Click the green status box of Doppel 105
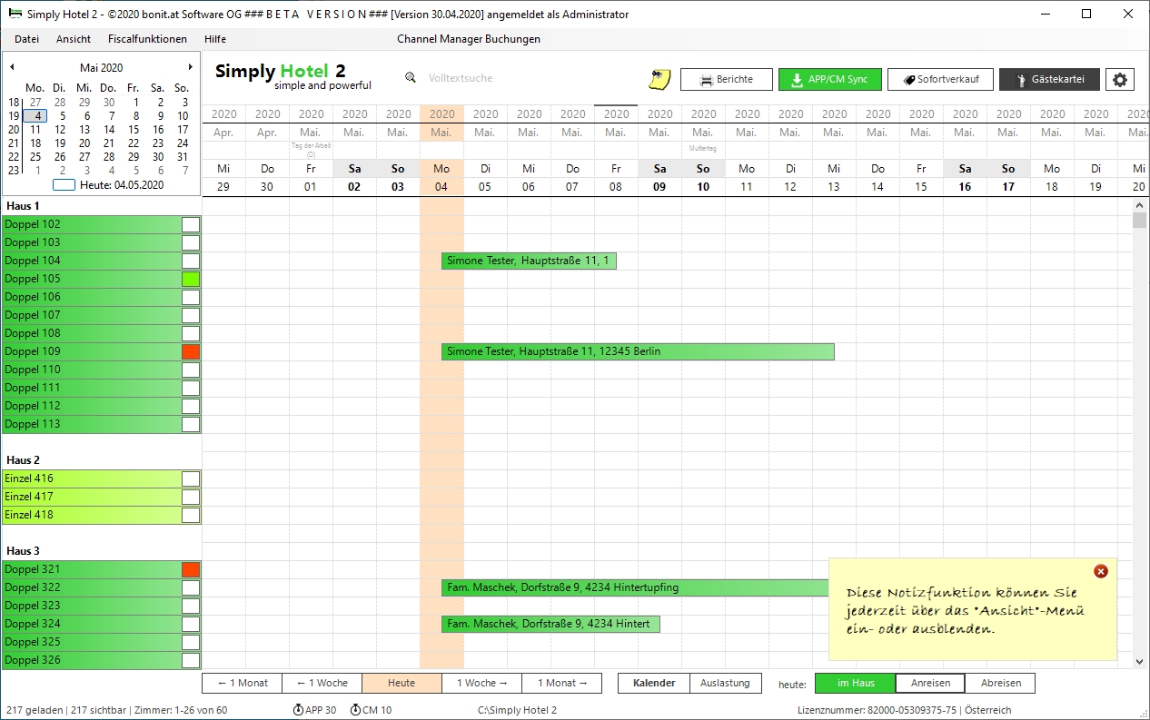This screenshot has height=720, width=1150. tap(191, 279)
